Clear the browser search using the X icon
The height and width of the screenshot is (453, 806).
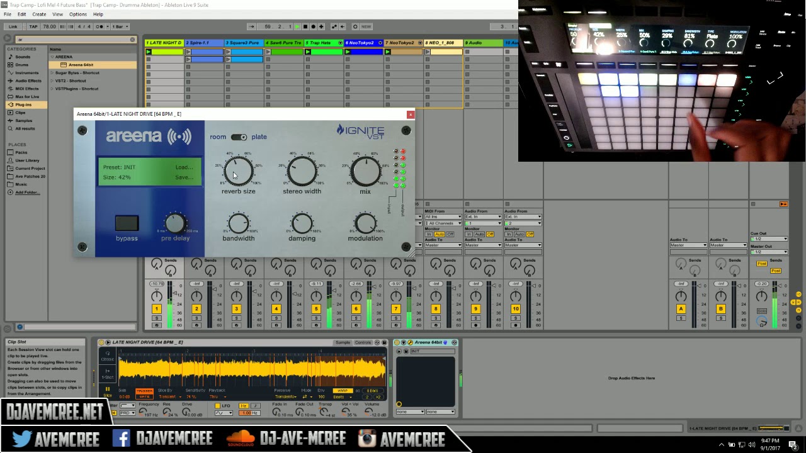click(132, 39)
